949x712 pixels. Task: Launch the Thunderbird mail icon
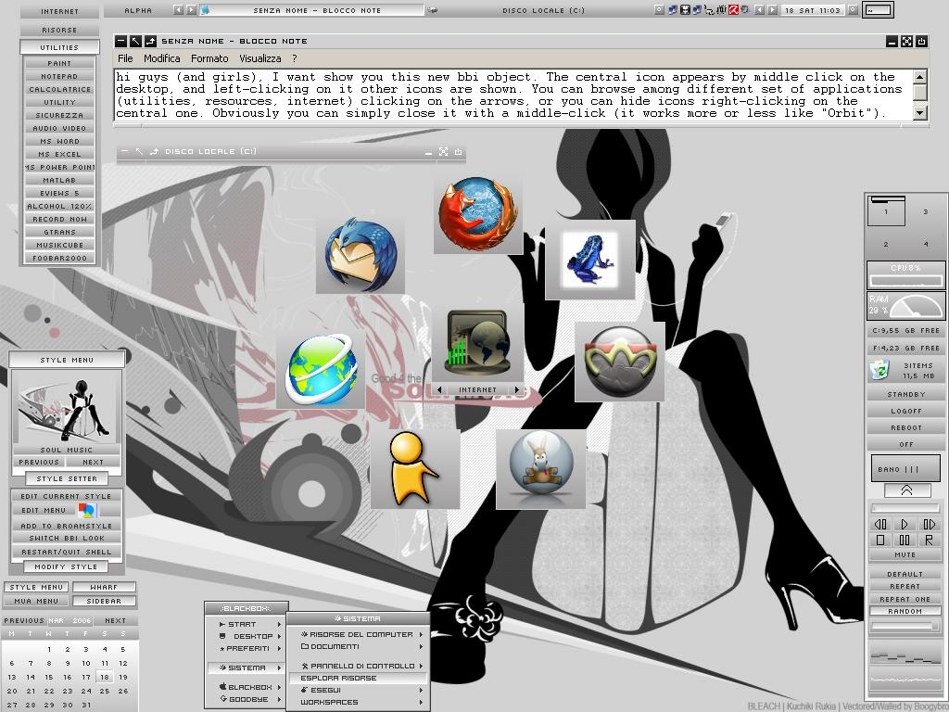(x=361, y=255)
